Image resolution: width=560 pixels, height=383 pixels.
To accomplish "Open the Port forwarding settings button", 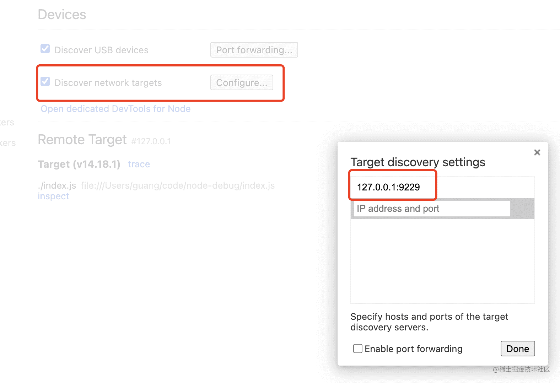I will (x=254, y=50).
